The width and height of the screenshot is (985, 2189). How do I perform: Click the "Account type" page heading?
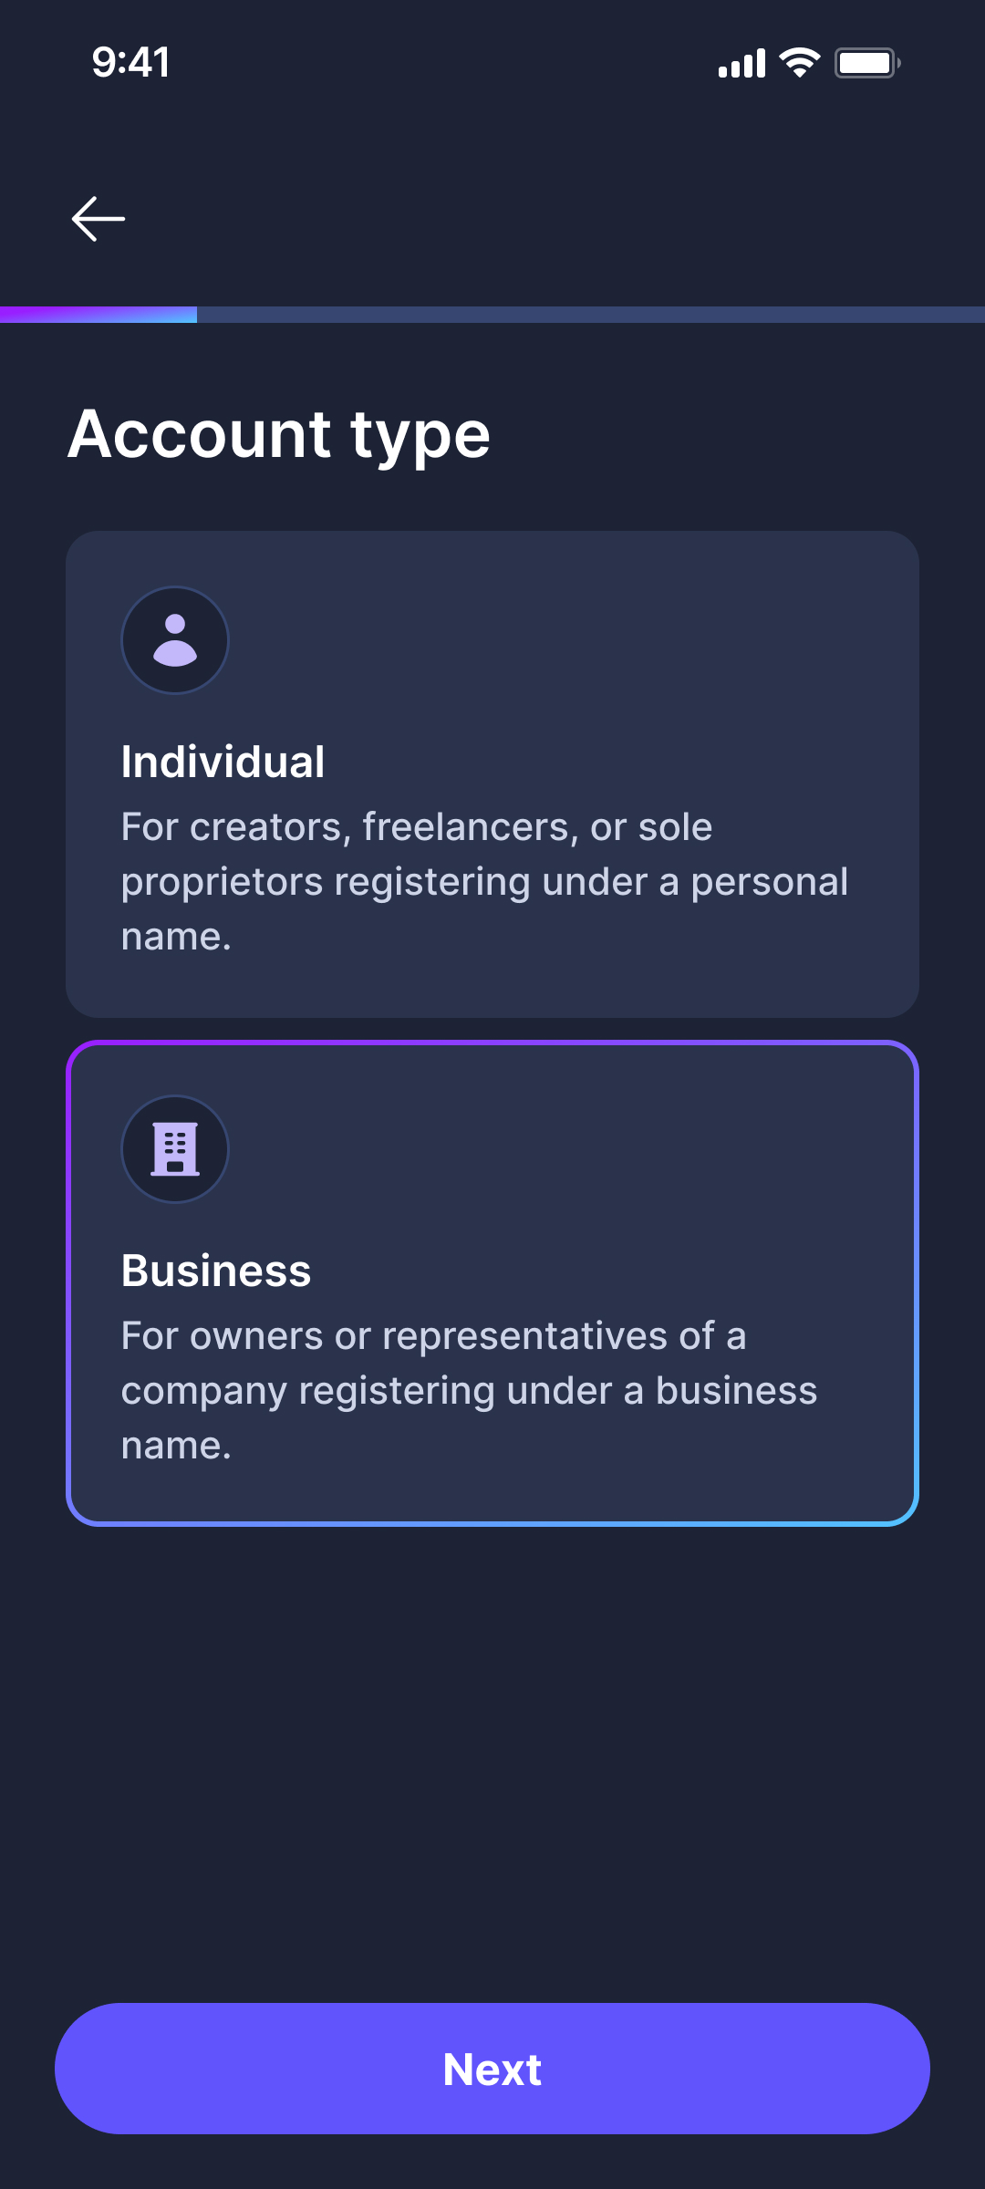point(279,434)
